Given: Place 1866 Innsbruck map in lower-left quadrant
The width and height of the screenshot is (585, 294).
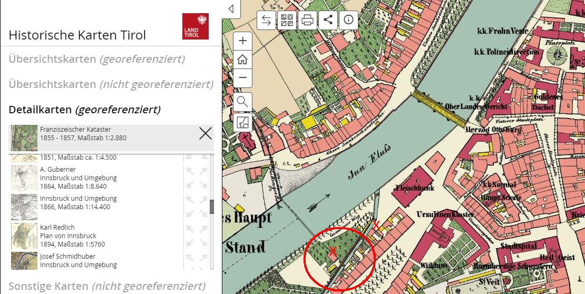Looking at the screenshot, I should tap(191, 213).
